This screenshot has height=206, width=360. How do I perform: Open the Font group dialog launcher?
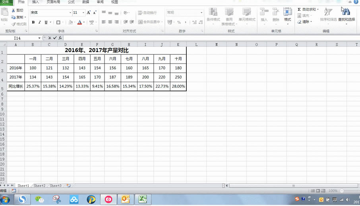pos(97,31)
